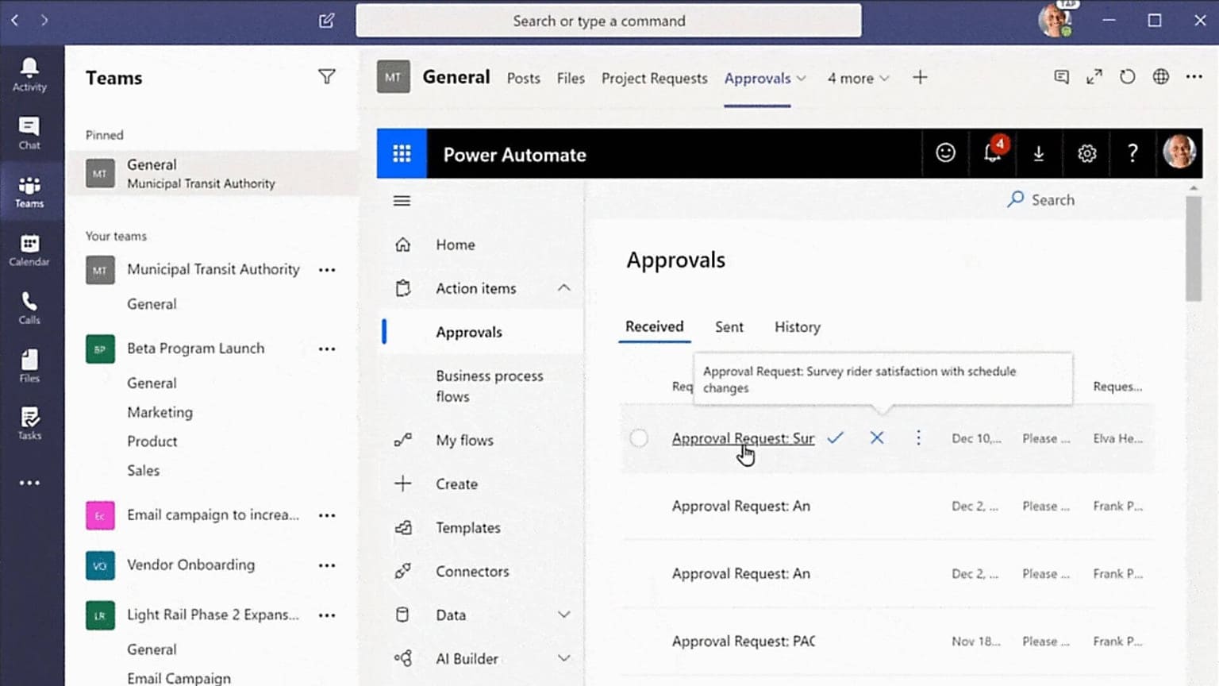Open notifications bell in Power Automate
Viewport: 1219px width, 686px height.
(x=992, y=153)
